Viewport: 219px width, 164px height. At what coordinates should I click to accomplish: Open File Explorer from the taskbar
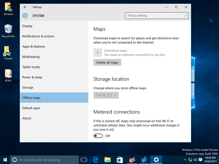[x=107, y=160]
